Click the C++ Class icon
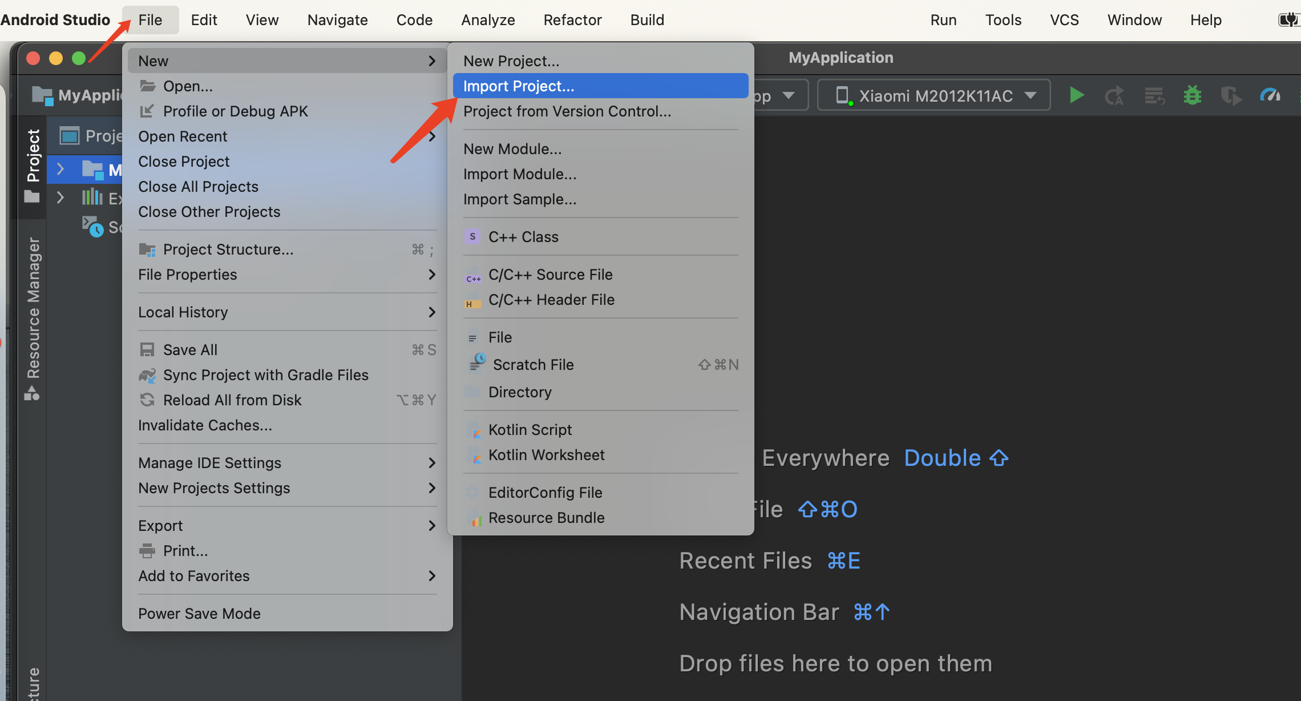Screen dimensions: 1301x701 point(472,236)
